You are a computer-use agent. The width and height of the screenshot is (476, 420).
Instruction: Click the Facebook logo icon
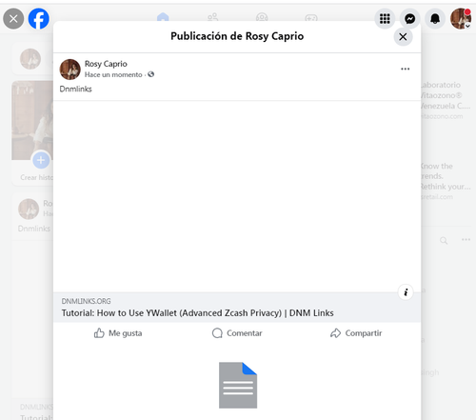point(39,19)
